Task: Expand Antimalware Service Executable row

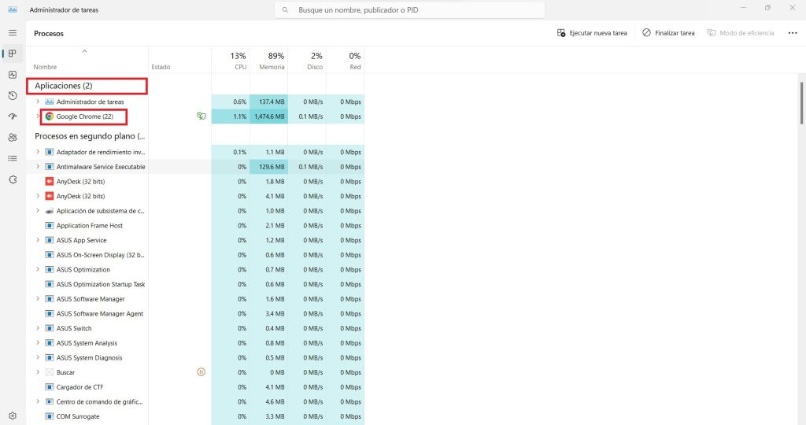Action: coord(38,167)
